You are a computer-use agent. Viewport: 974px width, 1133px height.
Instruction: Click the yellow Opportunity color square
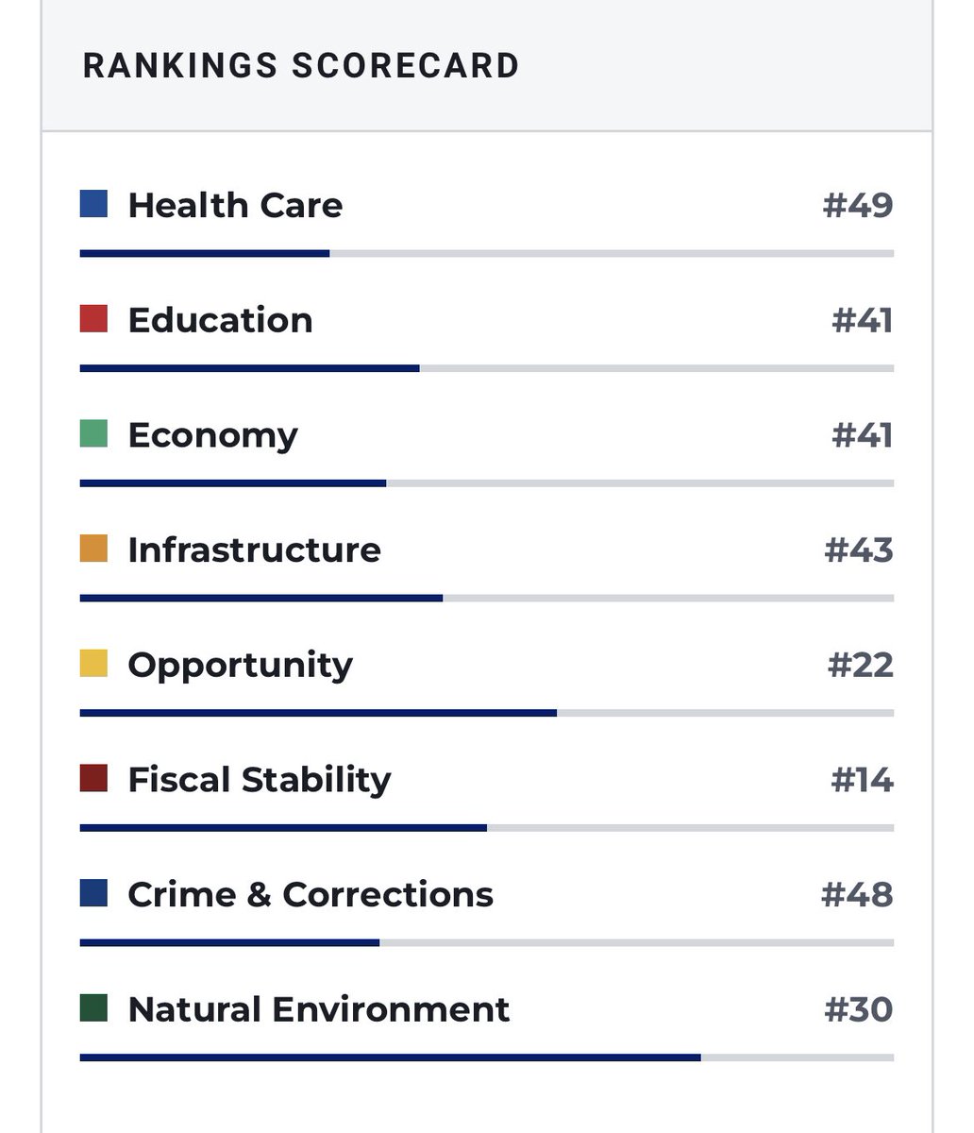[x=93, y=664]
